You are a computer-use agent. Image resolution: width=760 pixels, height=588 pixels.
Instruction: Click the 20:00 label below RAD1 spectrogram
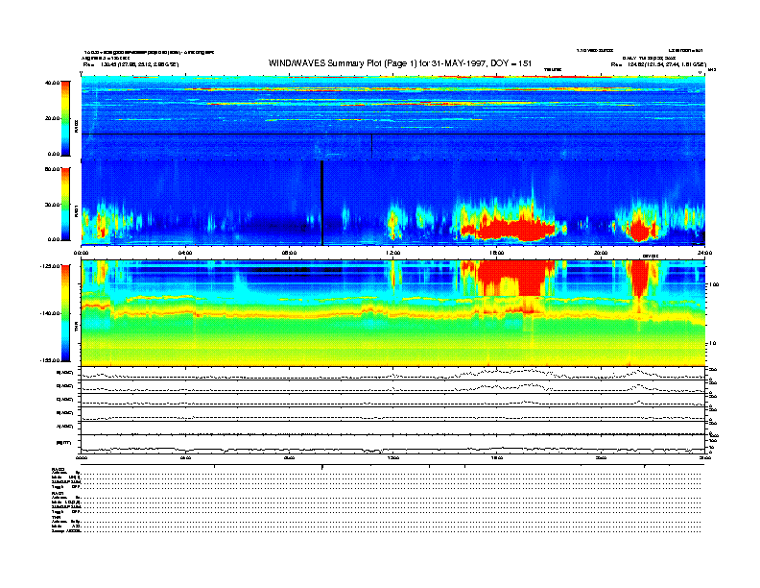[601, 253]
